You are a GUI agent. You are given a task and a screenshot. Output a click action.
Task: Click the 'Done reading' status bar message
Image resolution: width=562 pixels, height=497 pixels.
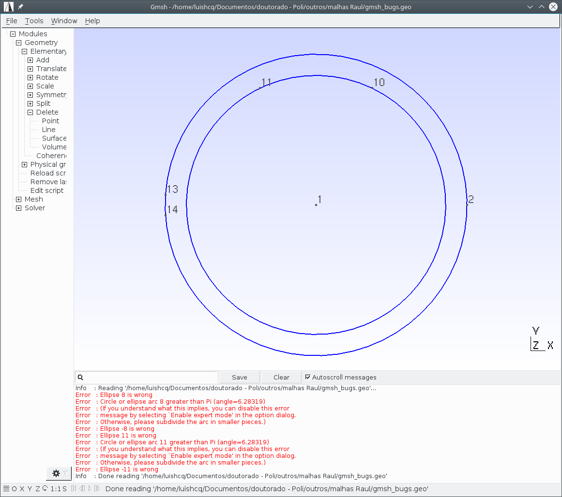click(x=267, y=489)
